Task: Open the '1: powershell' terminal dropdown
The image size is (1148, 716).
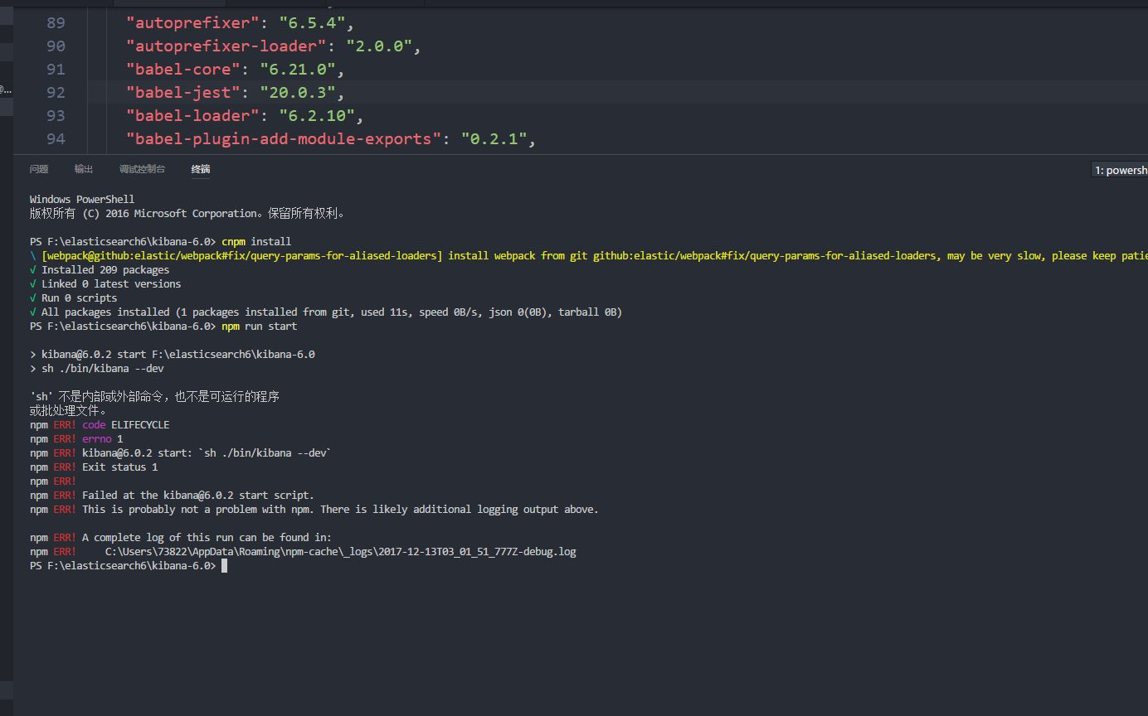Action: click(x=1120, y=170)
